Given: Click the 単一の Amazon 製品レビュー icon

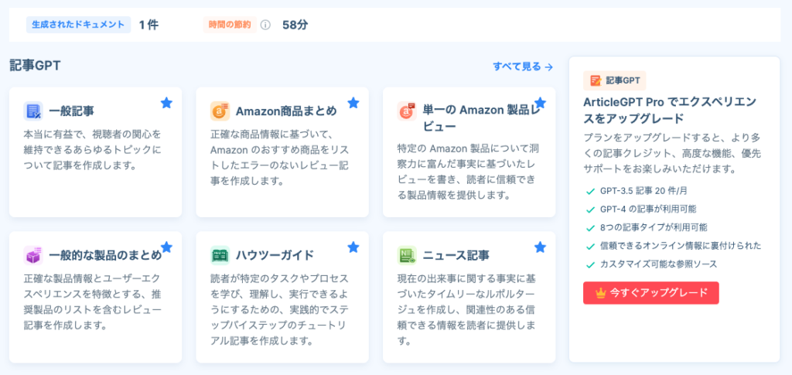Looking at the screenshot, I should pyautogui.click(x=407, y=111).
